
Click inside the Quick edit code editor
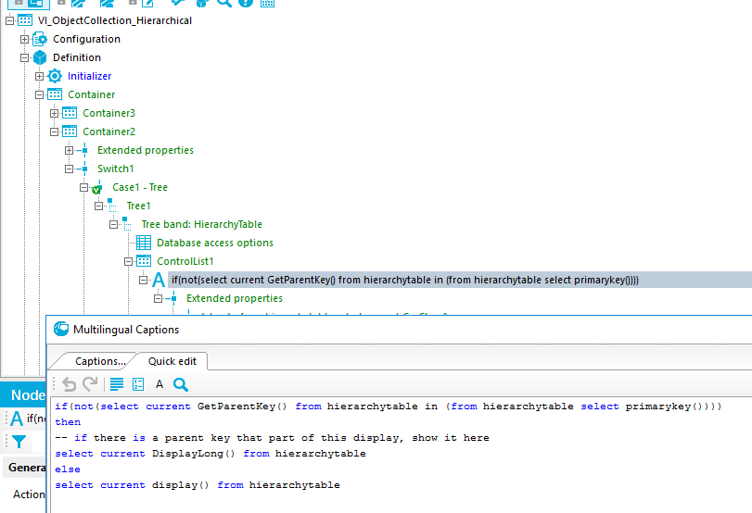[x=401, y=455]
